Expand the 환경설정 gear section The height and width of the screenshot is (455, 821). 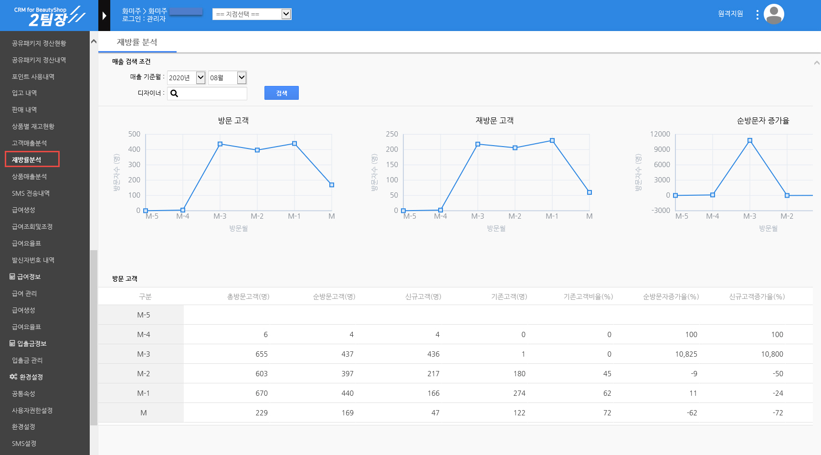click(x=26, y=377)
